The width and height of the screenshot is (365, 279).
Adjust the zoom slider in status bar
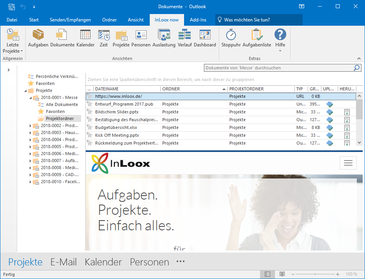[x=315, y=274]
